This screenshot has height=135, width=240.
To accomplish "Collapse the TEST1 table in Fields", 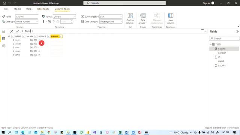I will (211, 44).
